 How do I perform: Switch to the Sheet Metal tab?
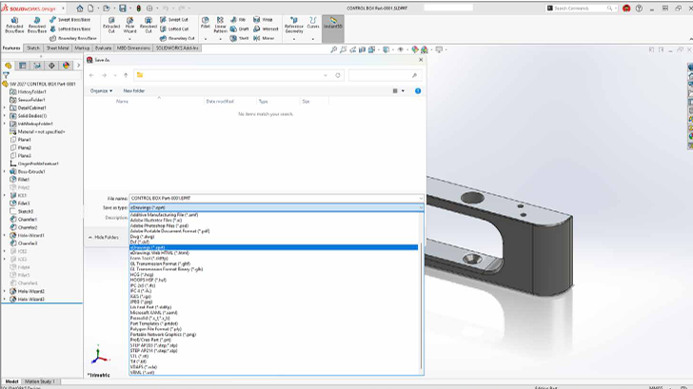pyautogui.click(x=57, y=48)
